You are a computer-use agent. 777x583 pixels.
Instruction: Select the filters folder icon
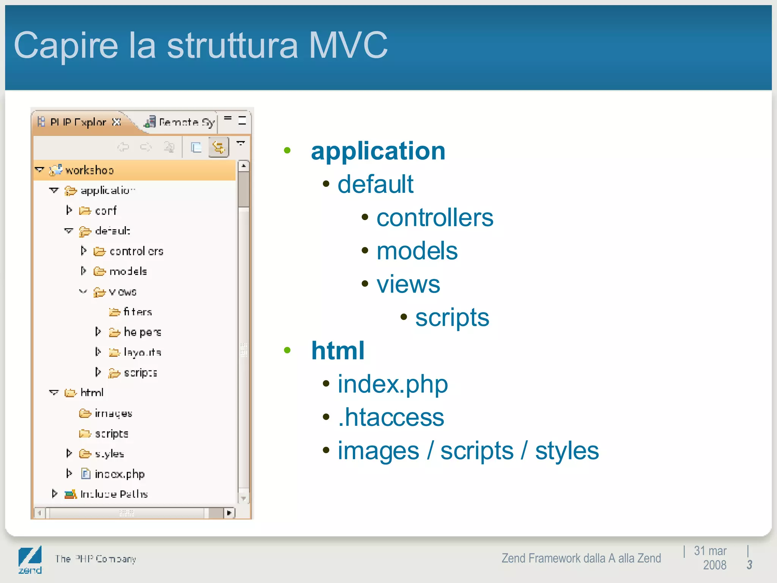click(x=115, y=312)
